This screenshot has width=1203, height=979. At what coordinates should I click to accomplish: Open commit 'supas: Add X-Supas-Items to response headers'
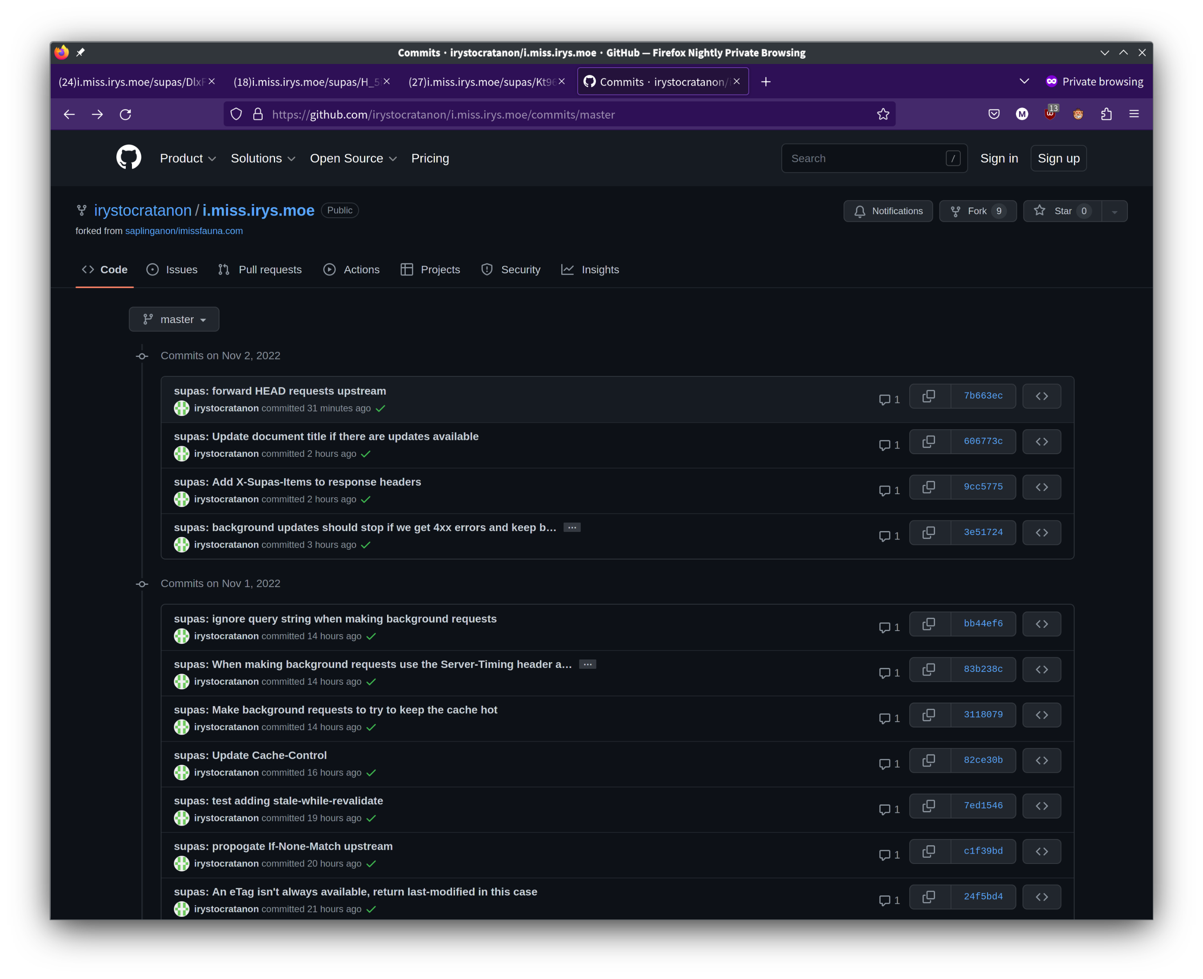coord(297,482)
